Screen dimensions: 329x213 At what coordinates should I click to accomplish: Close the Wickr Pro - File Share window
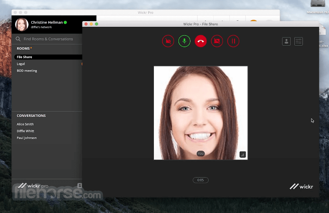(x=86, y=24)
